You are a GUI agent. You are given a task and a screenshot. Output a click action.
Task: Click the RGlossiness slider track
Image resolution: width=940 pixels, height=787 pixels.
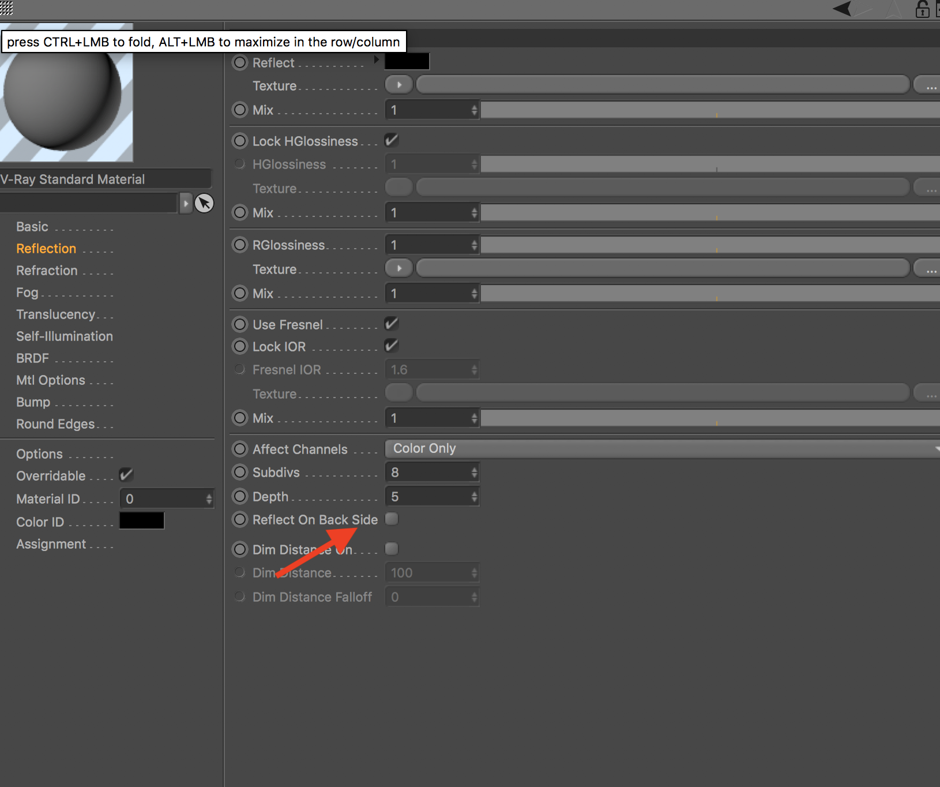click(x=710, y=245)
